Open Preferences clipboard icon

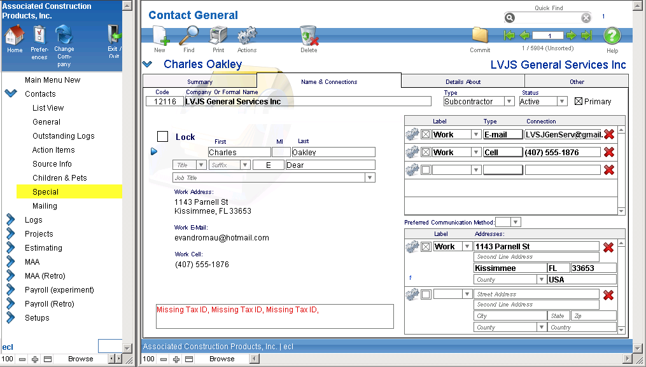coord(39,36)
